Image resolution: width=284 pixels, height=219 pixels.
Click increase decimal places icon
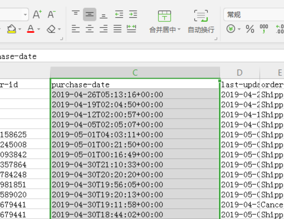point(280,29)
